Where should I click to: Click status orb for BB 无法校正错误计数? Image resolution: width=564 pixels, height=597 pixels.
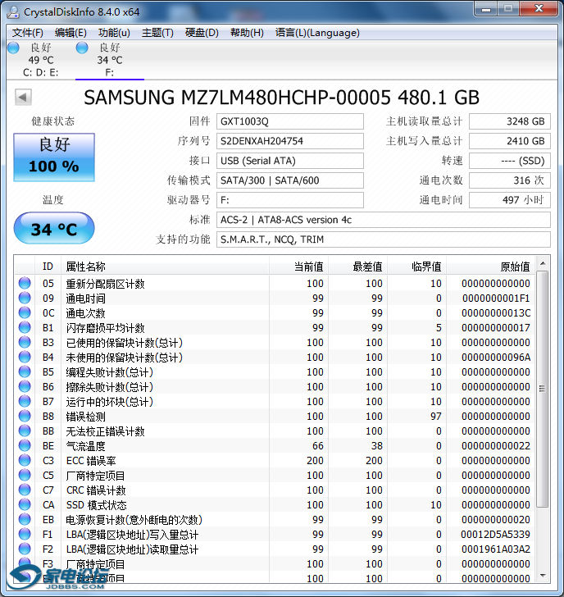(x=25, y=431)
